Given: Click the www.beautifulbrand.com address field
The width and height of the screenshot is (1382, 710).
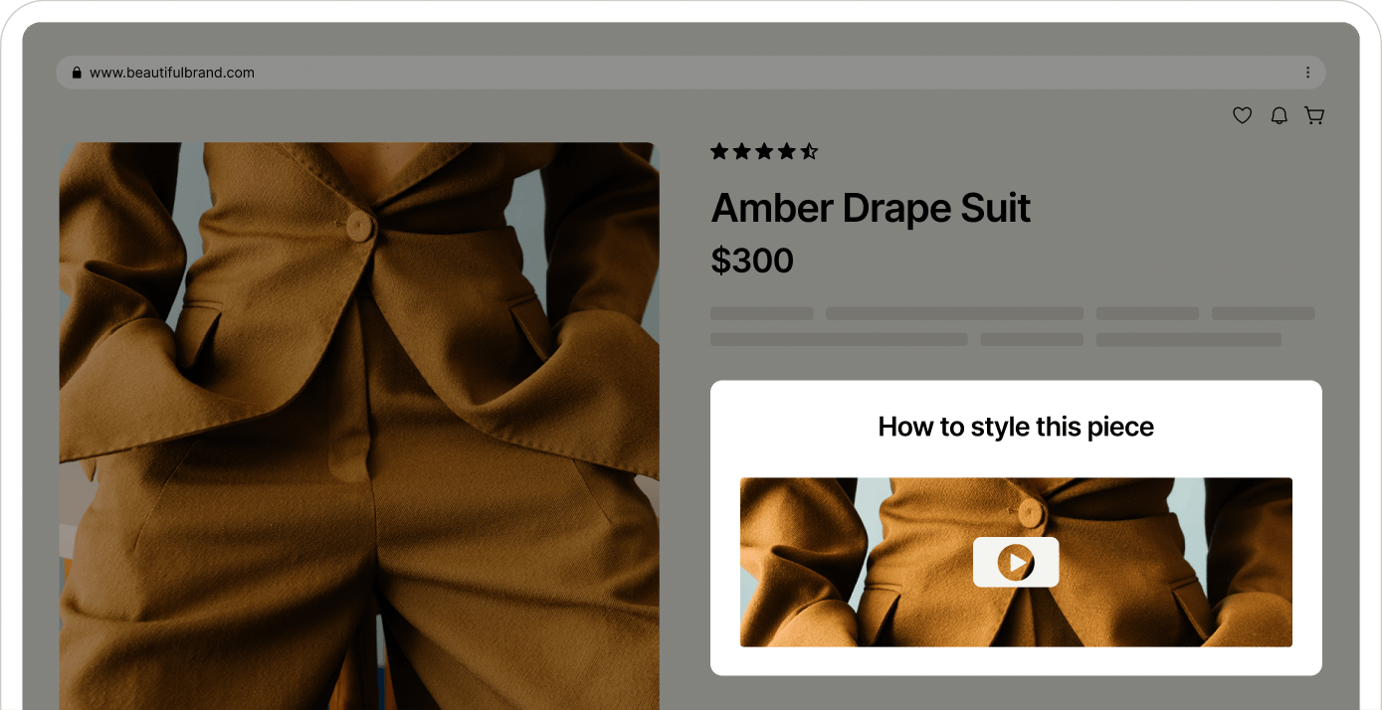Looking at the screenshot, I should (691, 73).
